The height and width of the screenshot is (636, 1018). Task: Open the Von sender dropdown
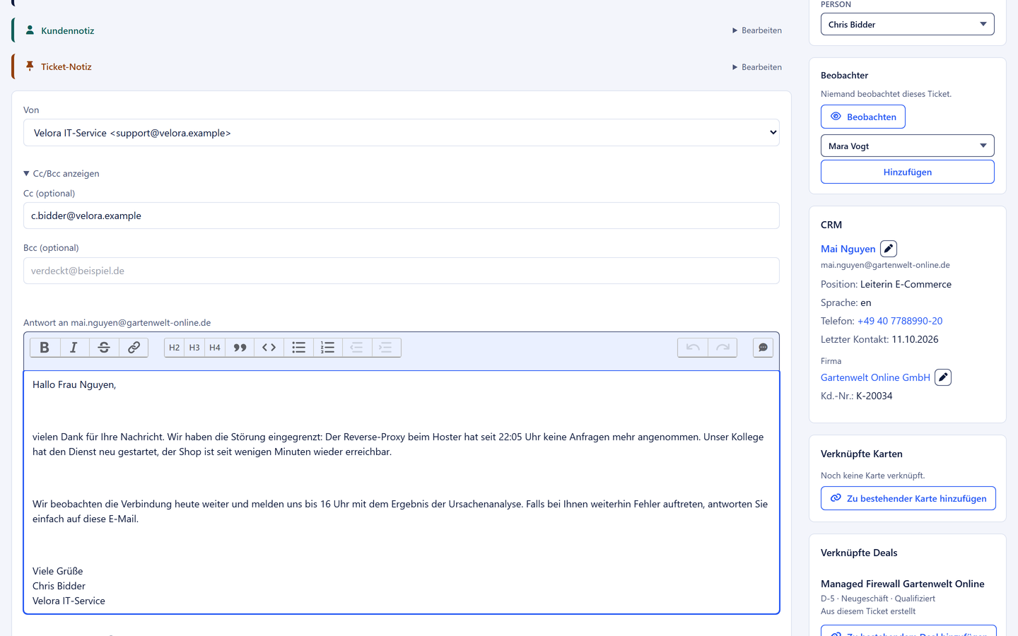pos(402,133)
